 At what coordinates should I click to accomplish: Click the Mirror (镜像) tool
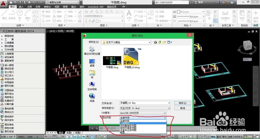pyautogui.click(x=57, y=16)
